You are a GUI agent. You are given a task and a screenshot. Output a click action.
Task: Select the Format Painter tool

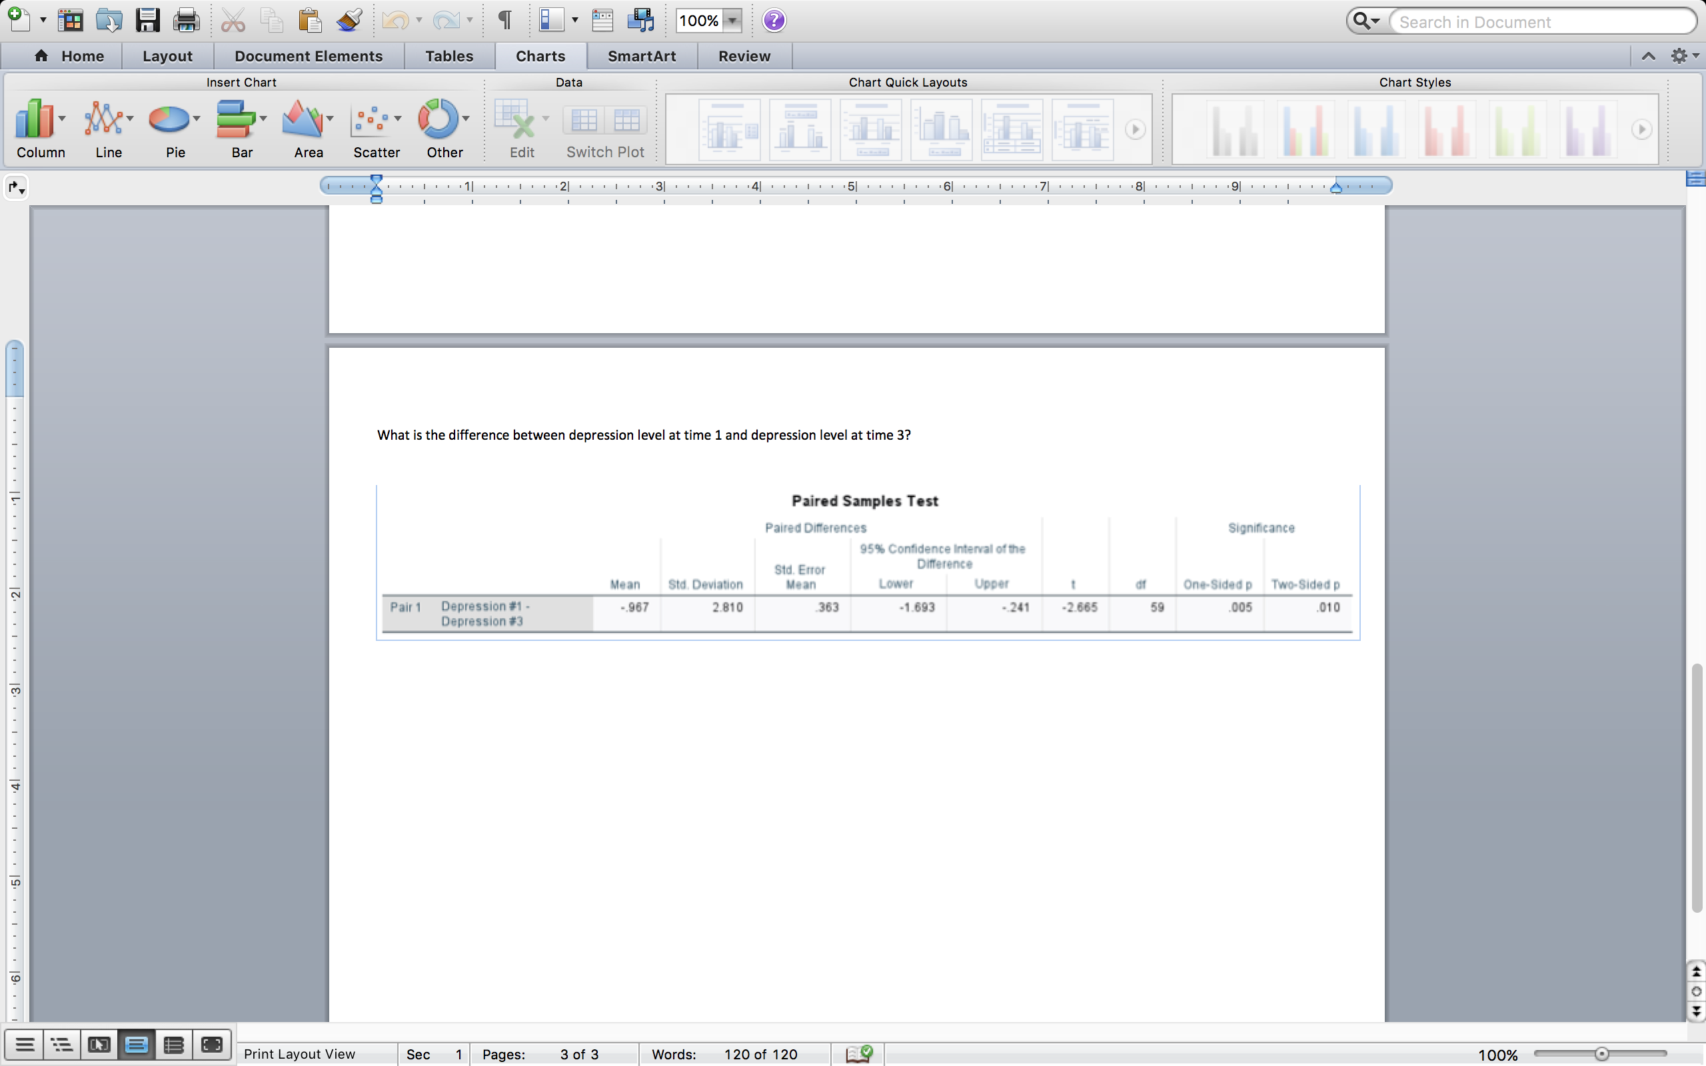(349, 20)
